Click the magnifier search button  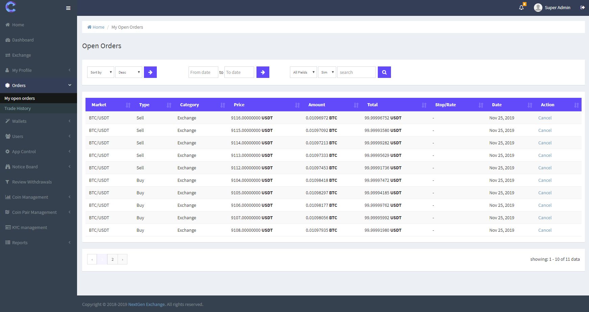(384, 72)
